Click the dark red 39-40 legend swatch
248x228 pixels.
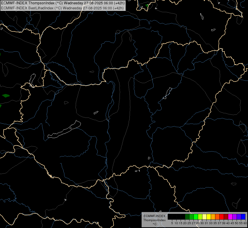pyautogui.click(x=226, y=217)
